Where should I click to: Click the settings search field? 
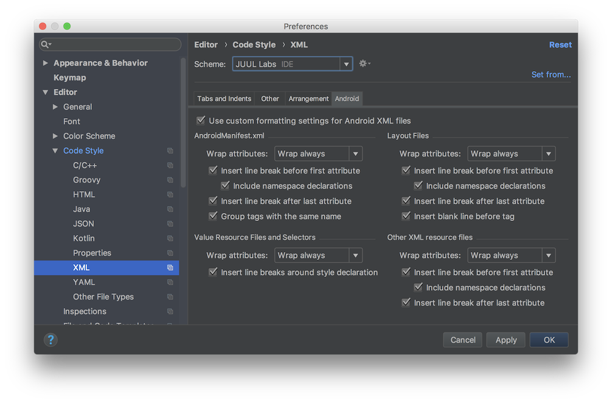click(x=110, y=44)
